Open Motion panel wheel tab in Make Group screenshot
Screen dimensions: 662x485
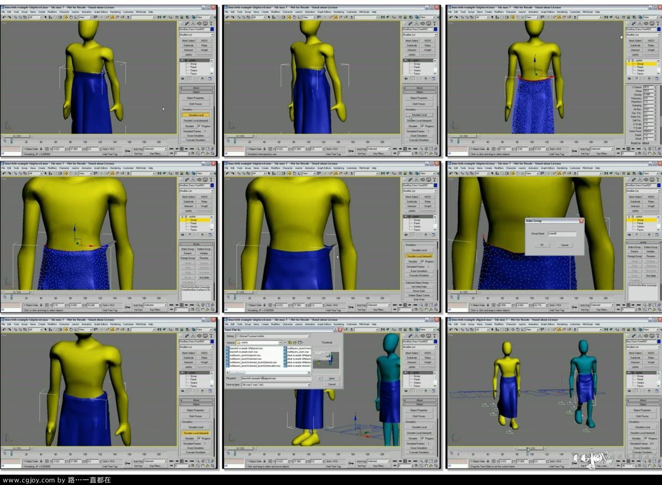(x=646, y=179)
